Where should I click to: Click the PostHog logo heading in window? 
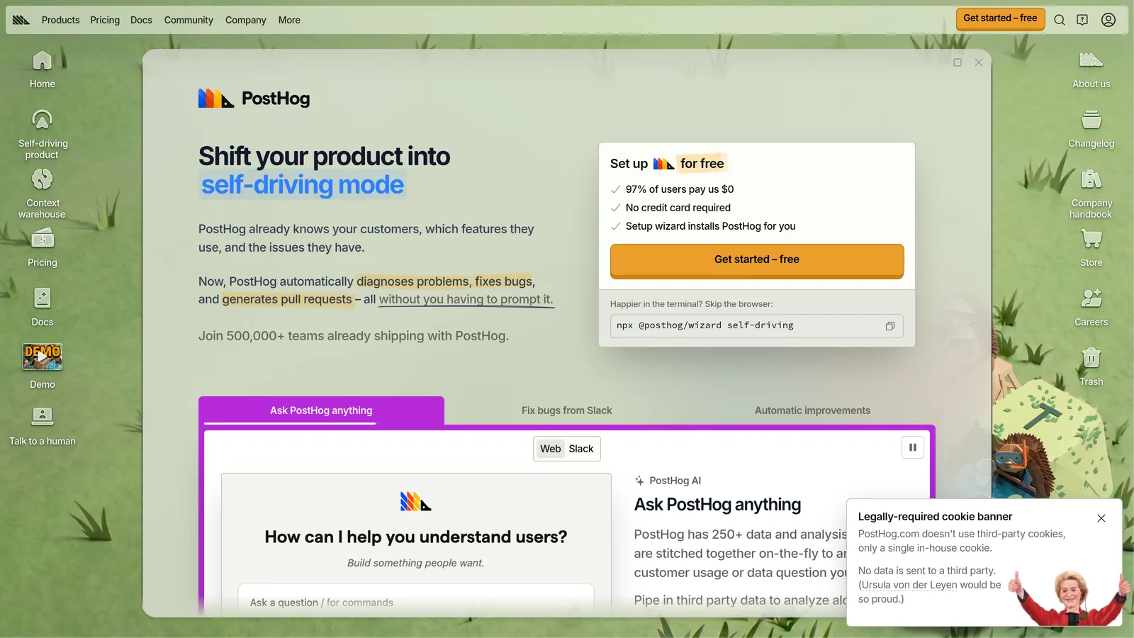[x=254, y=99]
